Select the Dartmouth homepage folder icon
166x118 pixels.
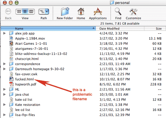(11, 69)
